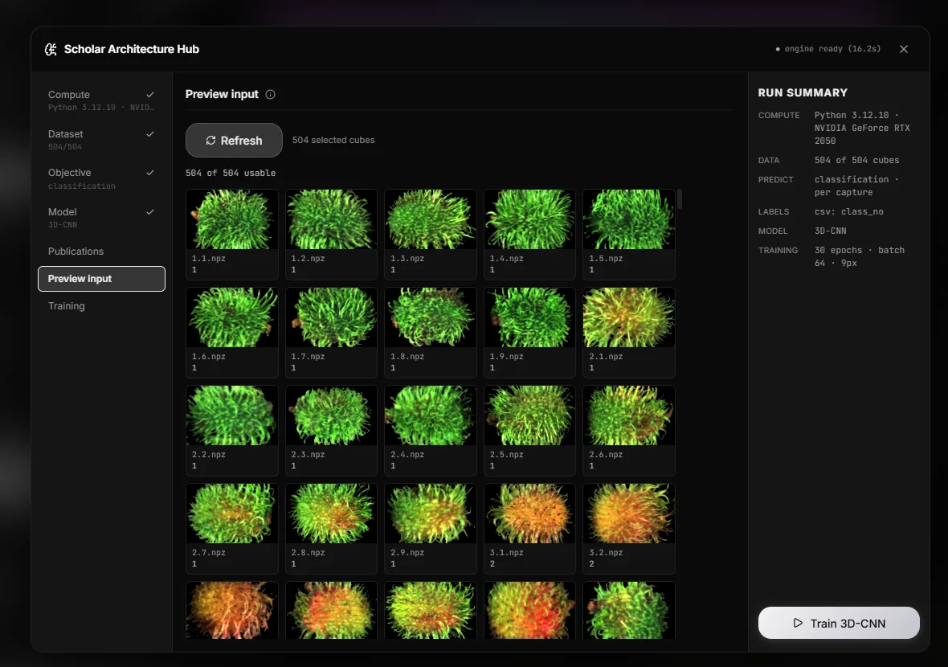This screenshot has height=667, width=948.
Task: Open the Publications section
Action: 101,251
